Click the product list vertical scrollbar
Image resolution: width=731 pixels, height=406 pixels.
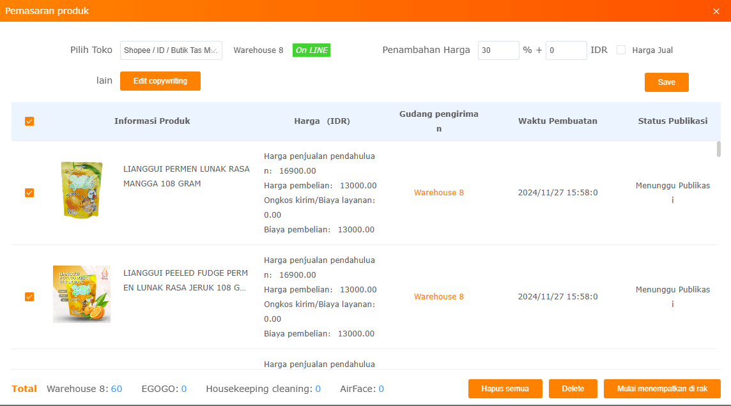(x=719, y=149)
